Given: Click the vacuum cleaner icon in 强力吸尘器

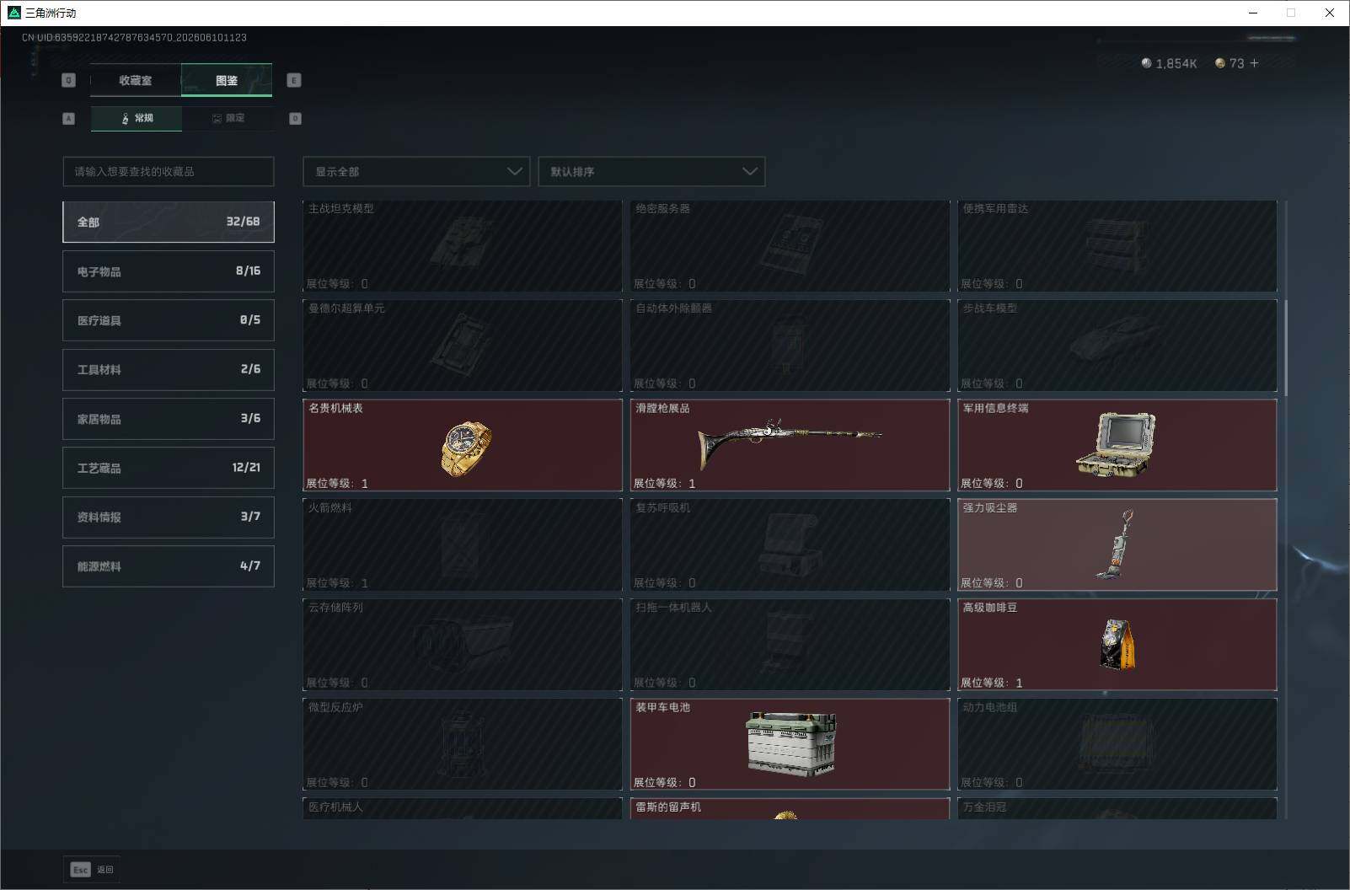Looking at the screenshot, I should 1115,544.
